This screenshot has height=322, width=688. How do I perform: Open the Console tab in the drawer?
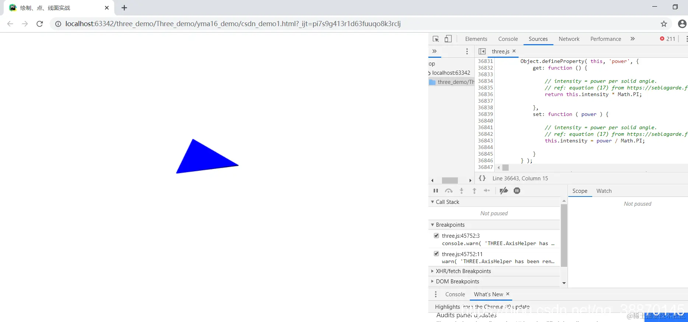pos(455,294)
